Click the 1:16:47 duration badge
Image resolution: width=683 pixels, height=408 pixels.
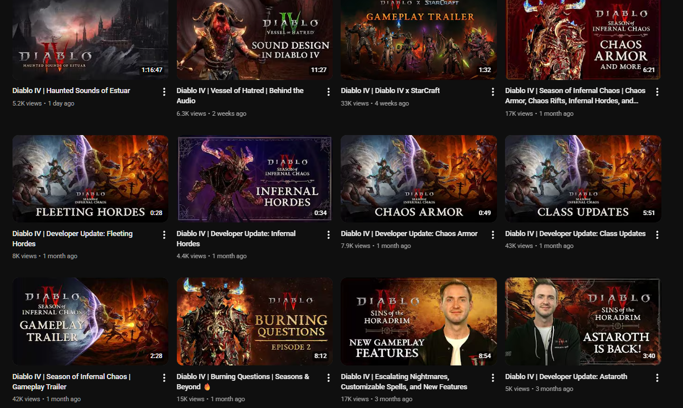152,70
